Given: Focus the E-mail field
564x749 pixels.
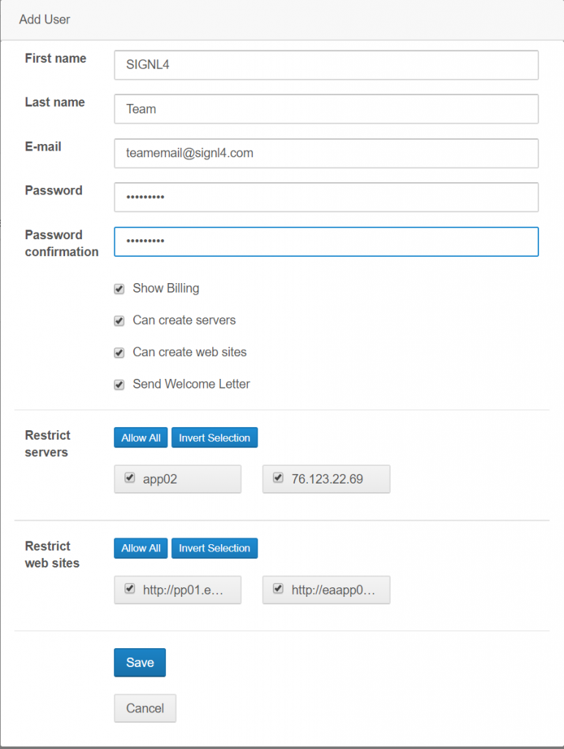Looking at the screenshot, I should coord(326,154).
